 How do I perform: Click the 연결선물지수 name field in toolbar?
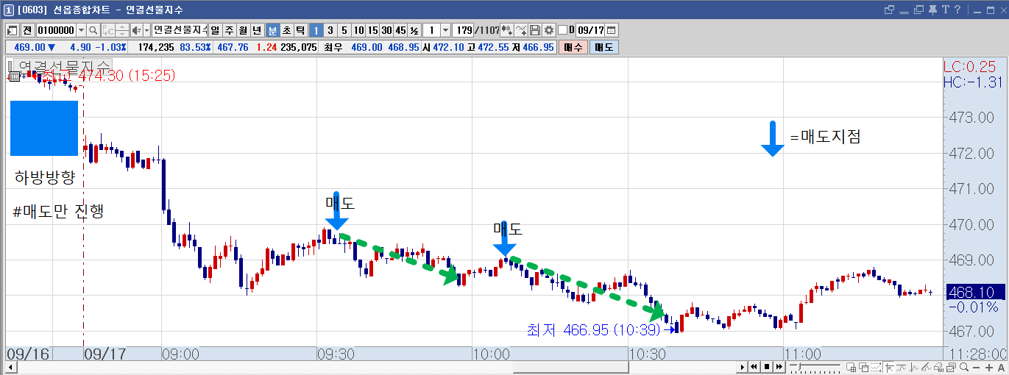pyautogui.click(x=180, y=30)
